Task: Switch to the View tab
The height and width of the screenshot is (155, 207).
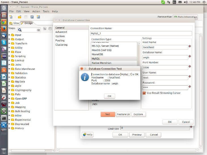Action: click(x=14, y=23)
